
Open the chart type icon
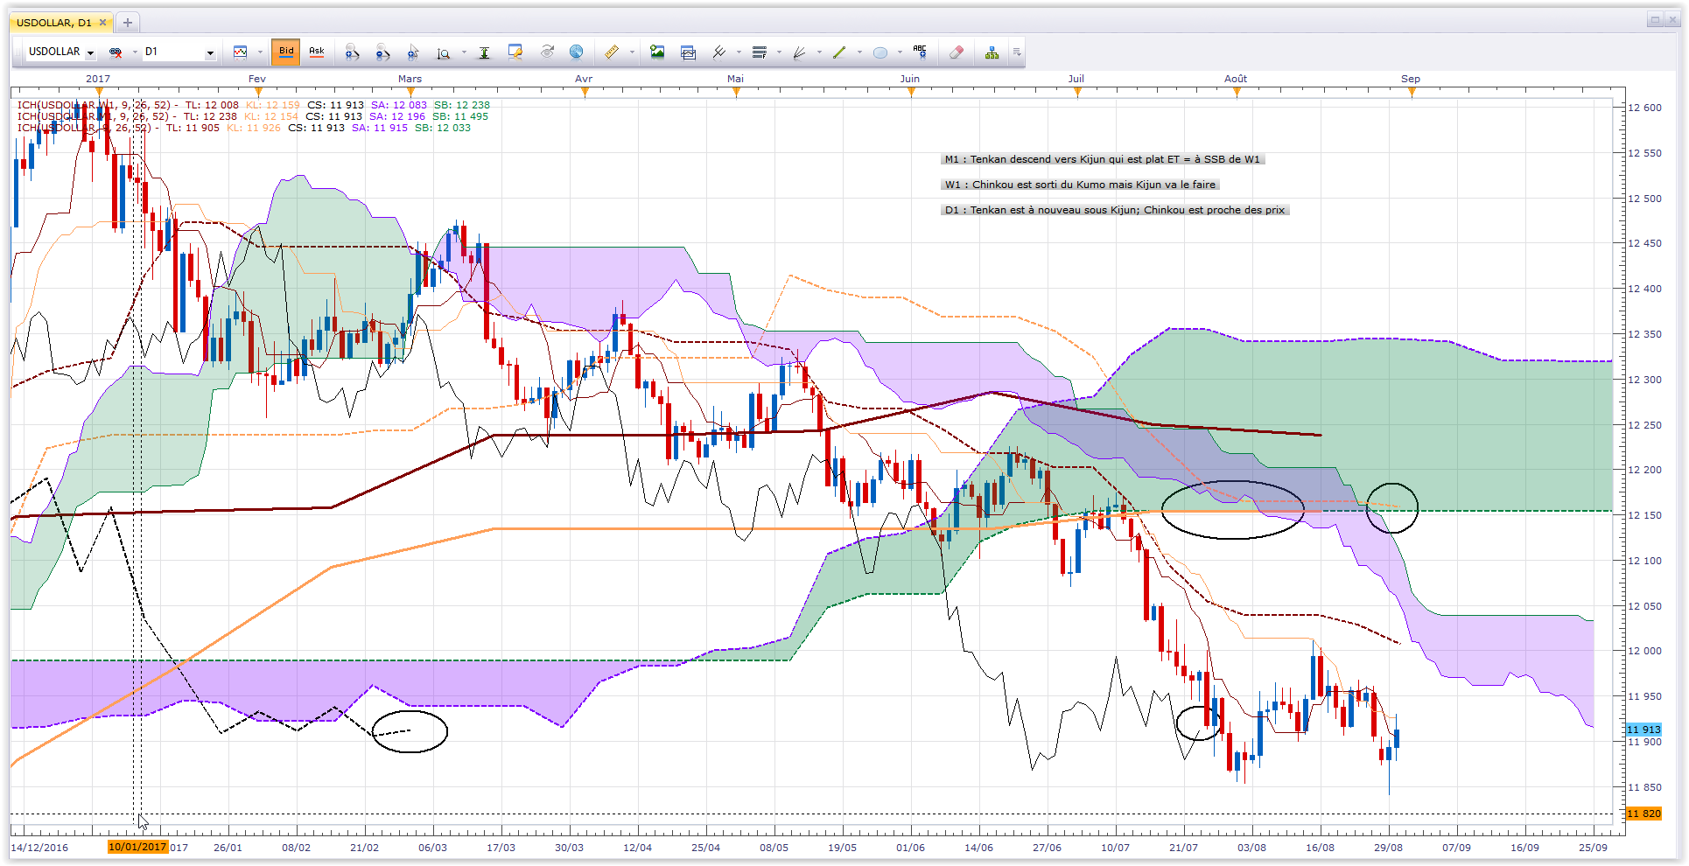pos(241,52)
